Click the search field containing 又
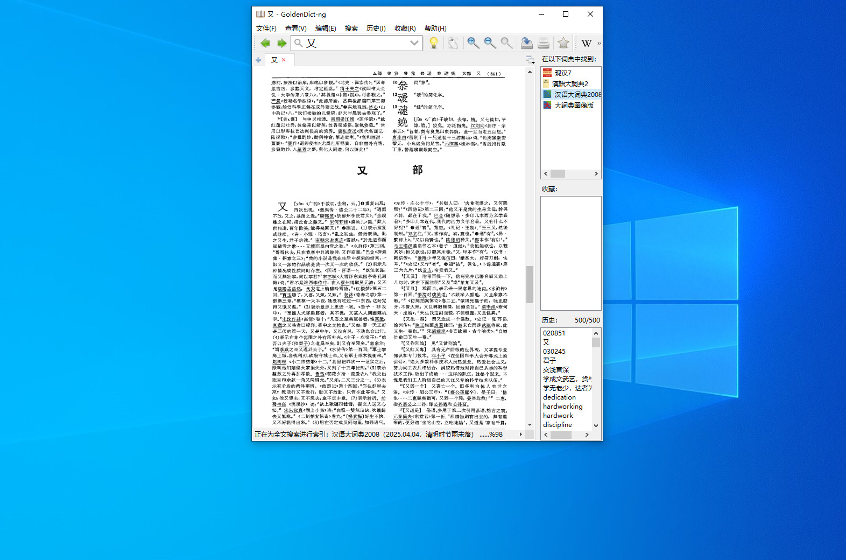 click(x=356, y=43)
